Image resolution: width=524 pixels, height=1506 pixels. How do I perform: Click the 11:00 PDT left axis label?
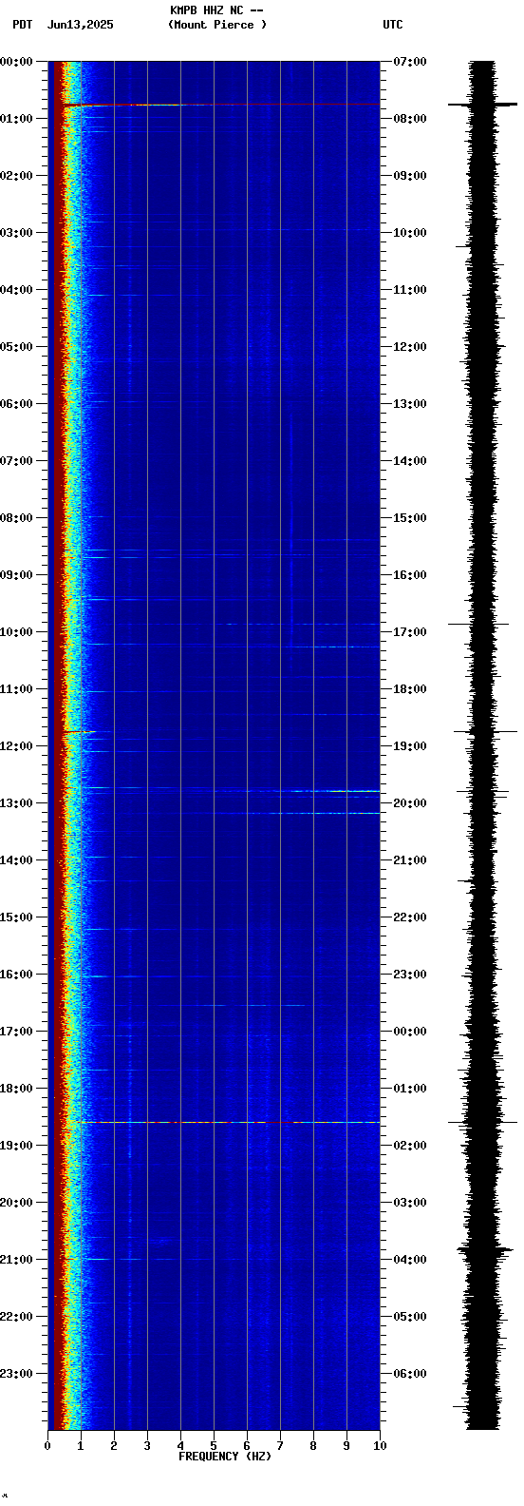pyautogui.click(x=17, y=689)
